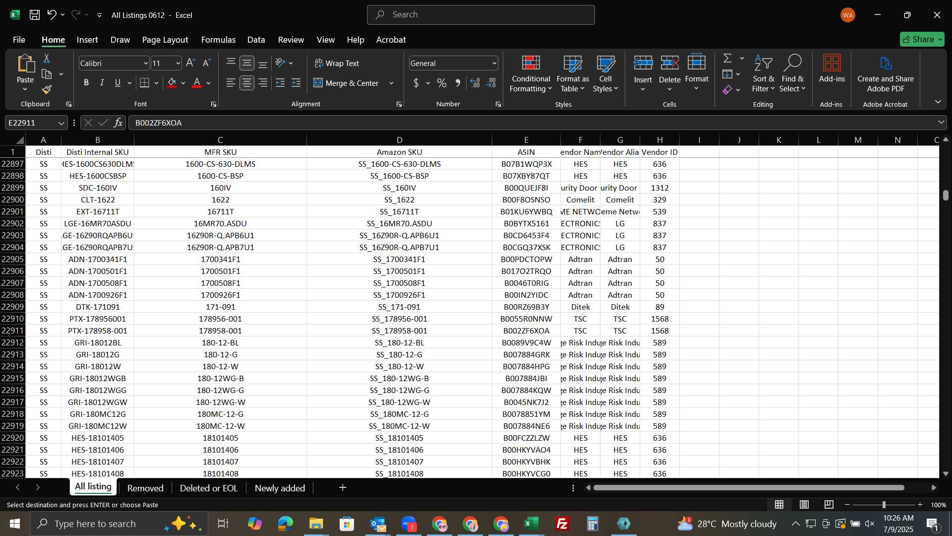
Task: Toggle Align Right
Action: tap(263, 83)
